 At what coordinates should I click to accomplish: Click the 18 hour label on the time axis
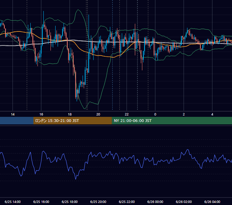[70, 114]
